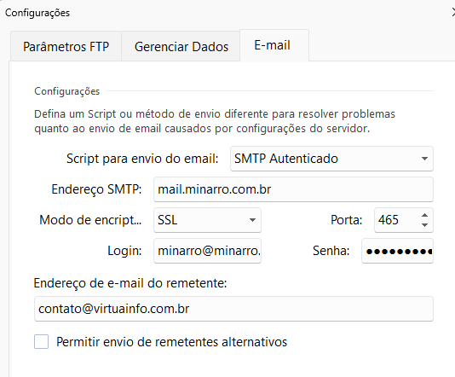Click the Senha password field
455x377 pixels.
(397, 251)
